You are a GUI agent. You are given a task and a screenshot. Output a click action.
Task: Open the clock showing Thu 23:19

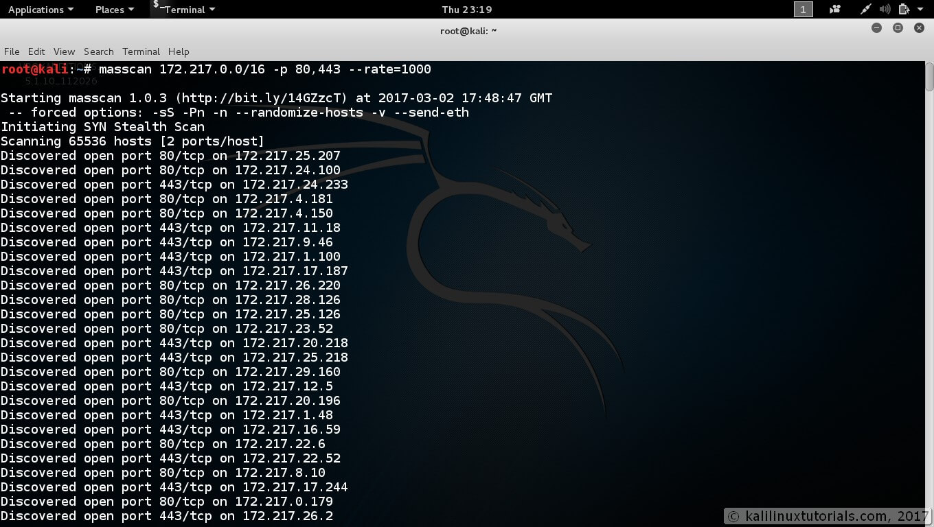467,9
